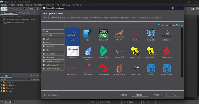Switch to the 프로젝트 tab

pyautogui.click(x=24, y=13)
